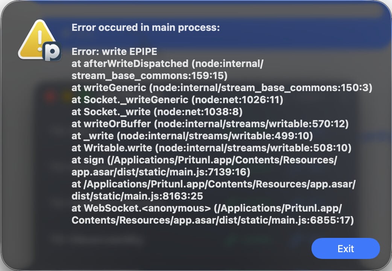This screenshot has height=271, width=392.
Task: Click the "at _write" writable:499:10 line
Action: click(x=192, y=135)
